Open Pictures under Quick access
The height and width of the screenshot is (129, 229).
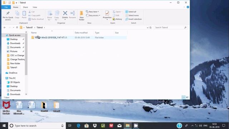pyautogui.click(x=14, y=51)
